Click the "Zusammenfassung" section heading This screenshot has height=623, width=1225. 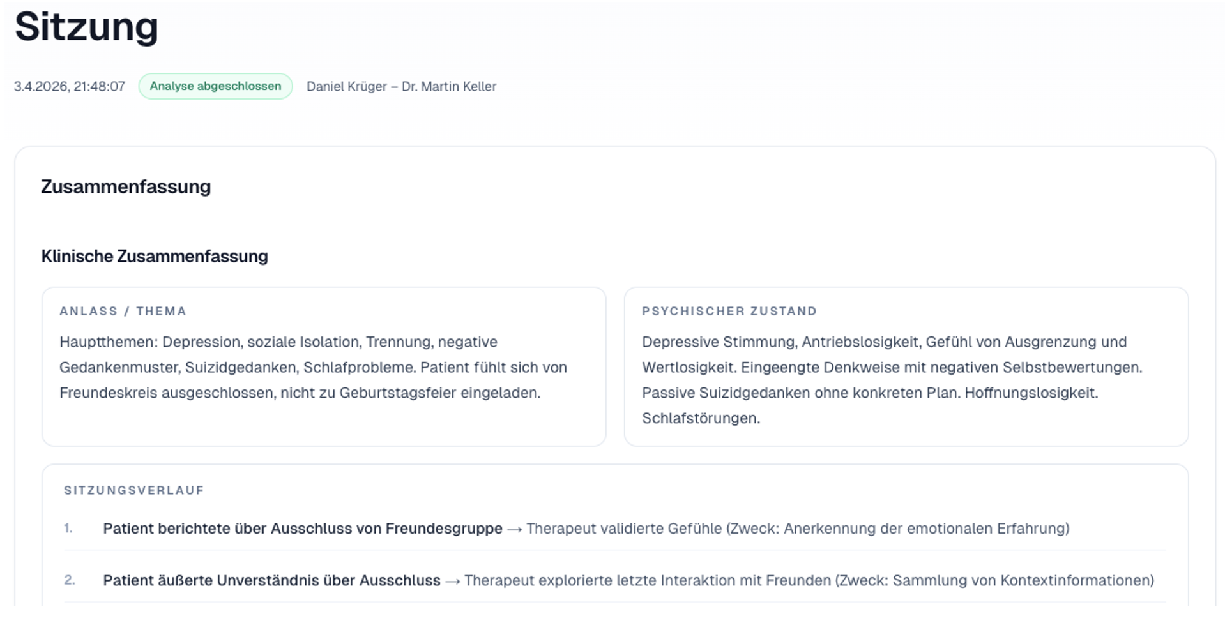(126, 187)
